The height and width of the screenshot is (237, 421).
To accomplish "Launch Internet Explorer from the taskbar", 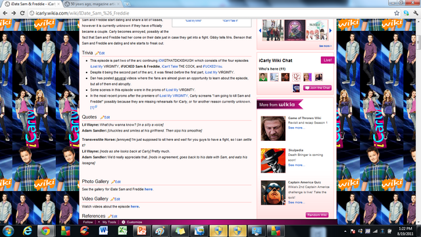I will click(x=28, y=231).
